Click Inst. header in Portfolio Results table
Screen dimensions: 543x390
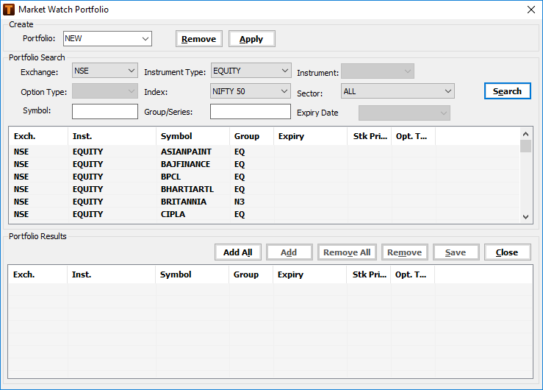point(112,274)
